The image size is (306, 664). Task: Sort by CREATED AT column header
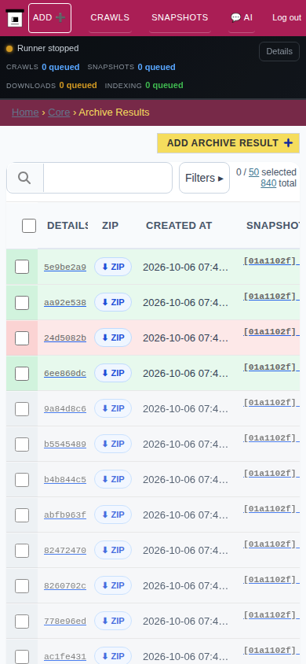coord(179,225)
